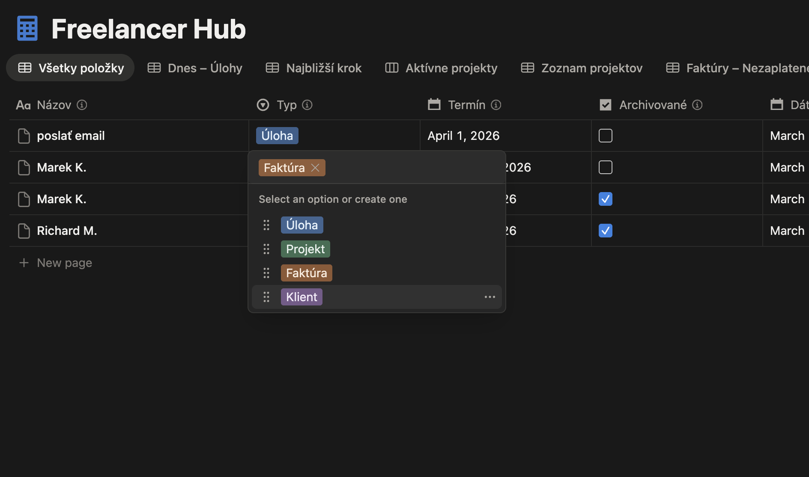809x477 pixels.
Task: Click the New page button
Action: 55,263
